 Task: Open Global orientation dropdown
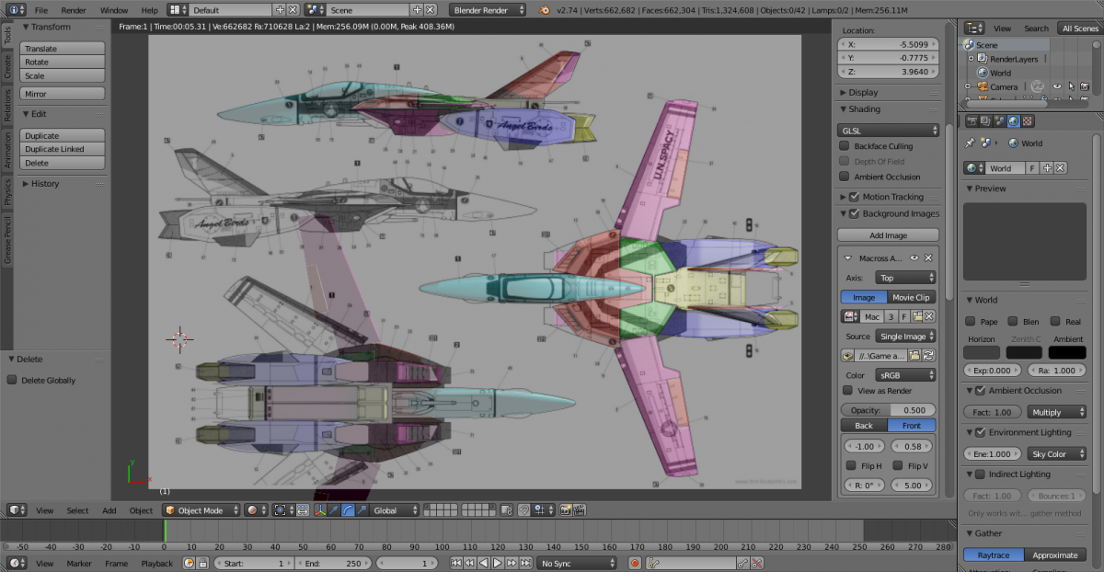pyautogui.click(x=395, y=509)
